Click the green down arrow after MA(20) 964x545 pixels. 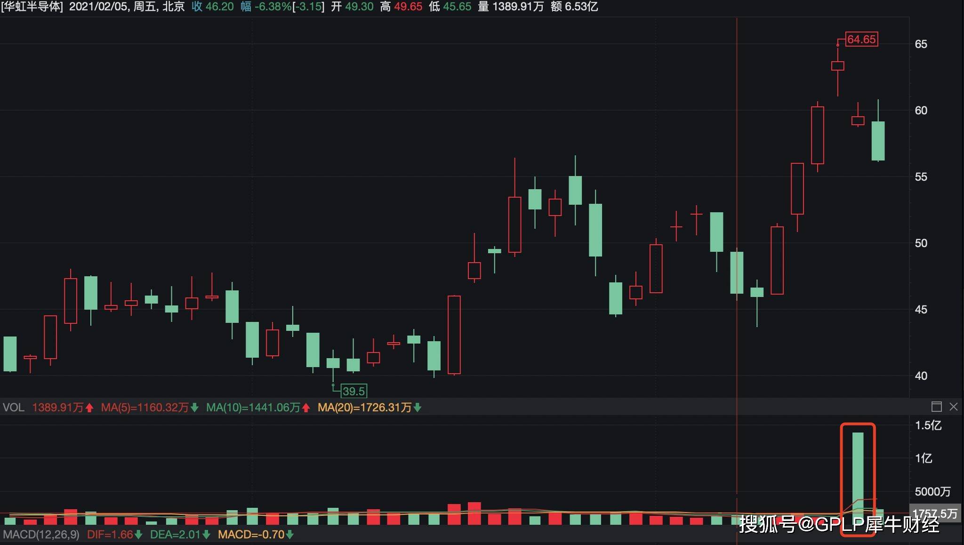coord(417,408)
